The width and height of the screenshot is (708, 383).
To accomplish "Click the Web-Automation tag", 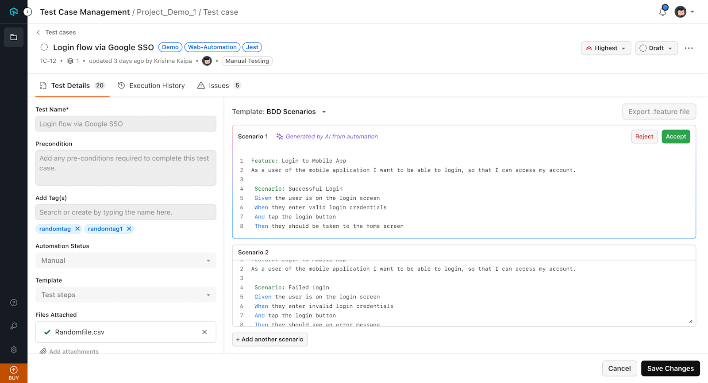I will [x=212, y=47].
